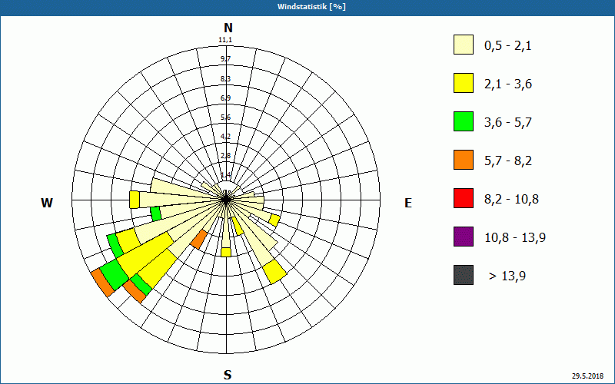The image size is (615, 384).
Task: Click the yellow tip of the long southeast bar
Action: [274, 272]
